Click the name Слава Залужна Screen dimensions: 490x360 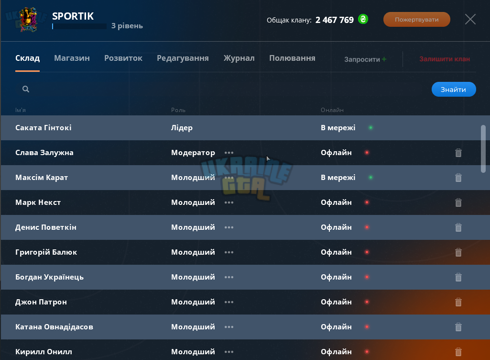(44, 153)
